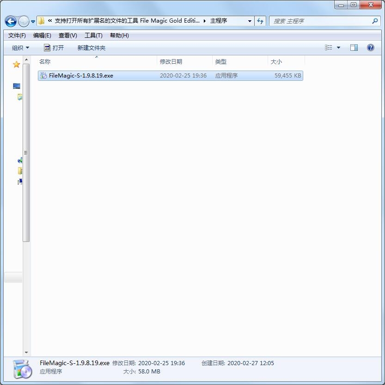Expand the breadcrumb arrow before 主程序

pos(205,21)
